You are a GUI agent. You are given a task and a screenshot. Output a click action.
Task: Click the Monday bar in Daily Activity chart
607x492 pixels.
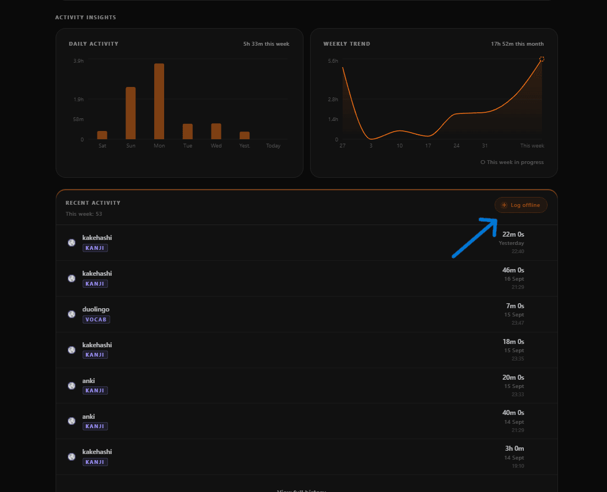pos(159,101)
